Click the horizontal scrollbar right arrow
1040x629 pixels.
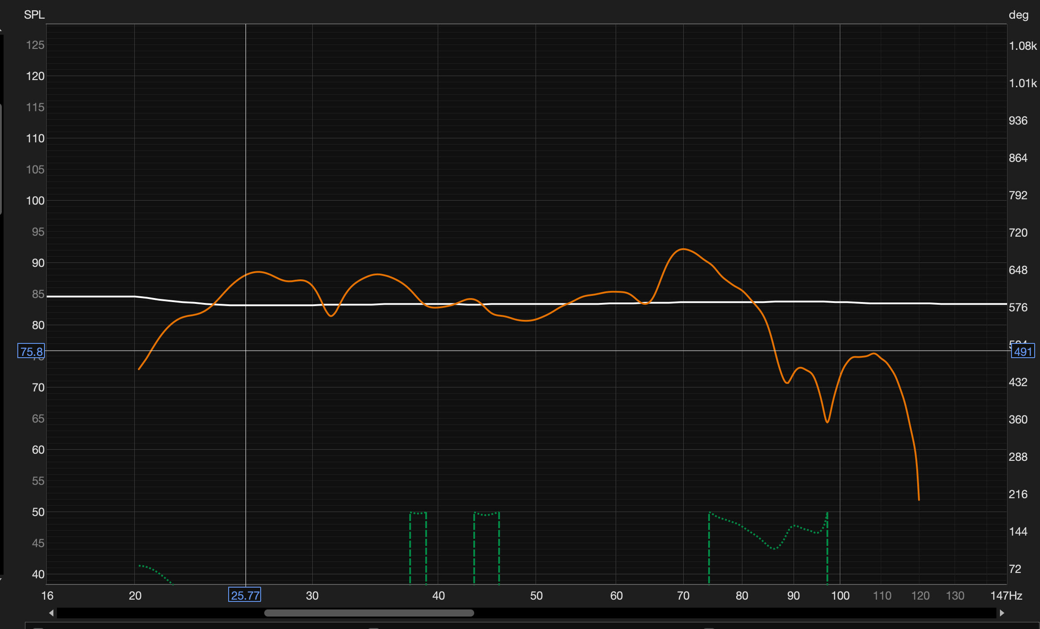1002,613
